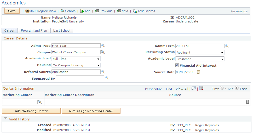
Task: Click the Save button
Action: click(x=12, y=11)
